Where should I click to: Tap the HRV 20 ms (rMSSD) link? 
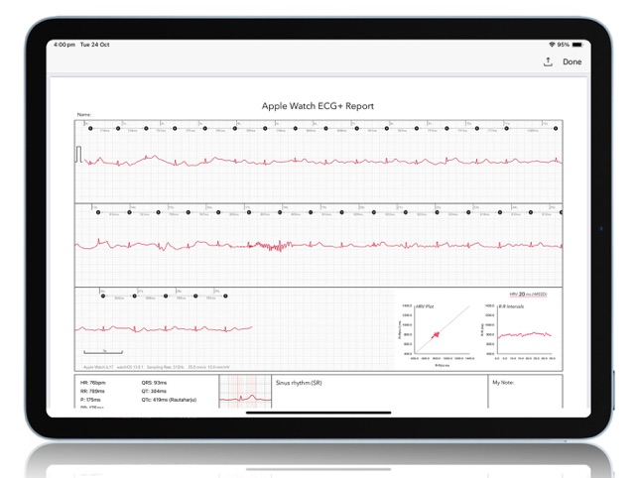(x=528, y=295)
